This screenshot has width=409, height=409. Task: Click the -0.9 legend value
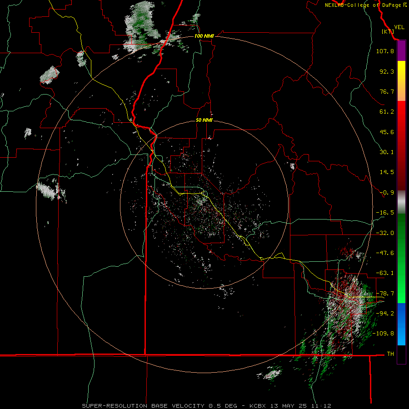point(387,193)
